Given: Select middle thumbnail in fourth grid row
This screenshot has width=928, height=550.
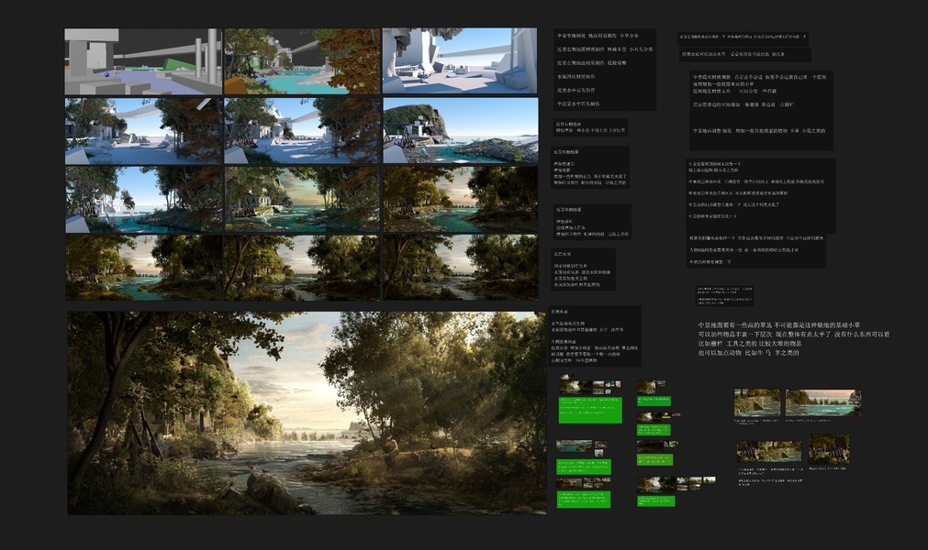Looking at the screenshot, I should coord(302,268).
